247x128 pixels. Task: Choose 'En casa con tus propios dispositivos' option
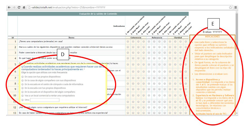coord(23,77)
